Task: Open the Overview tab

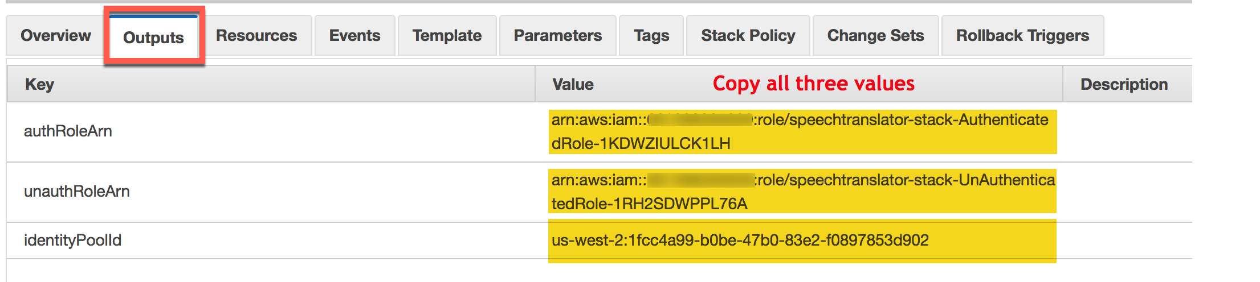Action: tap(56, 35)
